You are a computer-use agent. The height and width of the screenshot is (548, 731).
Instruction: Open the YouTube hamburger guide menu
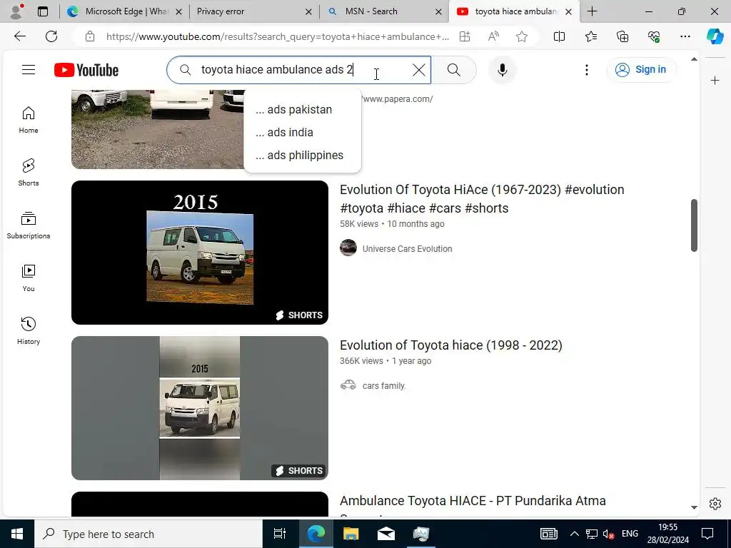pos(29,70)
